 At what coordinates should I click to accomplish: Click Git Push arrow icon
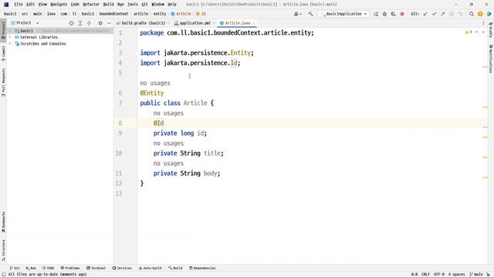pyautogui.click(x=442, y=14)
